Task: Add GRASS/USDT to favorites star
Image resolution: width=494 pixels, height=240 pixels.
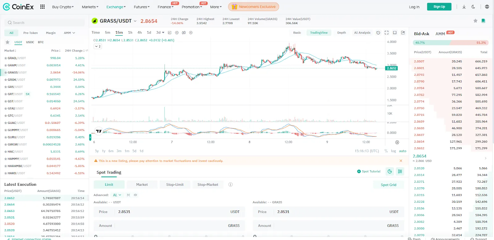Action: pyautogui.click(x=475, y=21)
